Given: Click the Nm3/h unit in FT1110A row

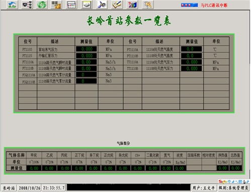Looking at the screenshot, I should coord(111,62).
